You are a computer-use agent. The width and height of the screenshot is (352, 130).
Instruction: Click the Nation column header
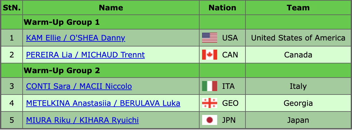point(222,8)
